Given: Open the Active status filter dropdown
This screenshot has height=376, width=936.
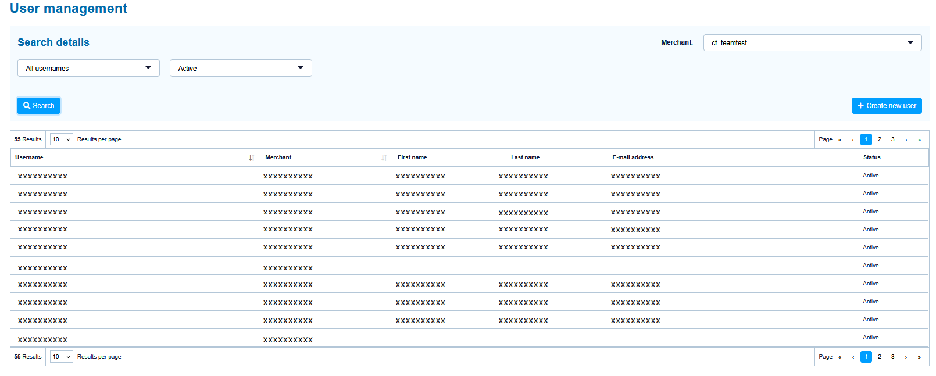Looking at the screenshot, I should click(241, 68).
